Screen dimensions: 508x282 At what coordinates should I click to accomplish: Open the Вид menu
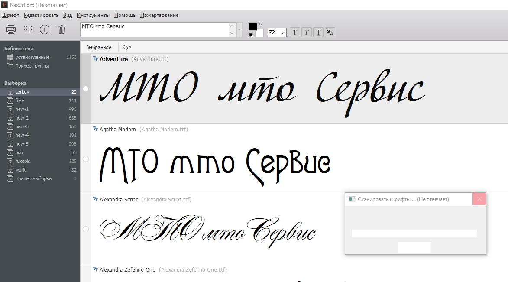click(68, 15)
